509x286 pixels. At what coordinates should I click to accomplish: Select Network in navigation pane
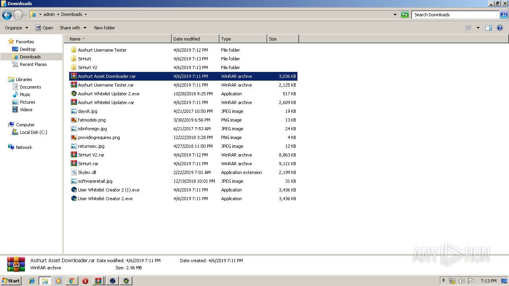point(24,147)
